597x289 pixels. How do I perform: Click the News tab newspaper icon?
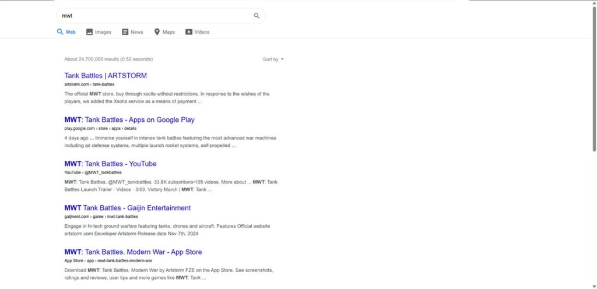125,32
